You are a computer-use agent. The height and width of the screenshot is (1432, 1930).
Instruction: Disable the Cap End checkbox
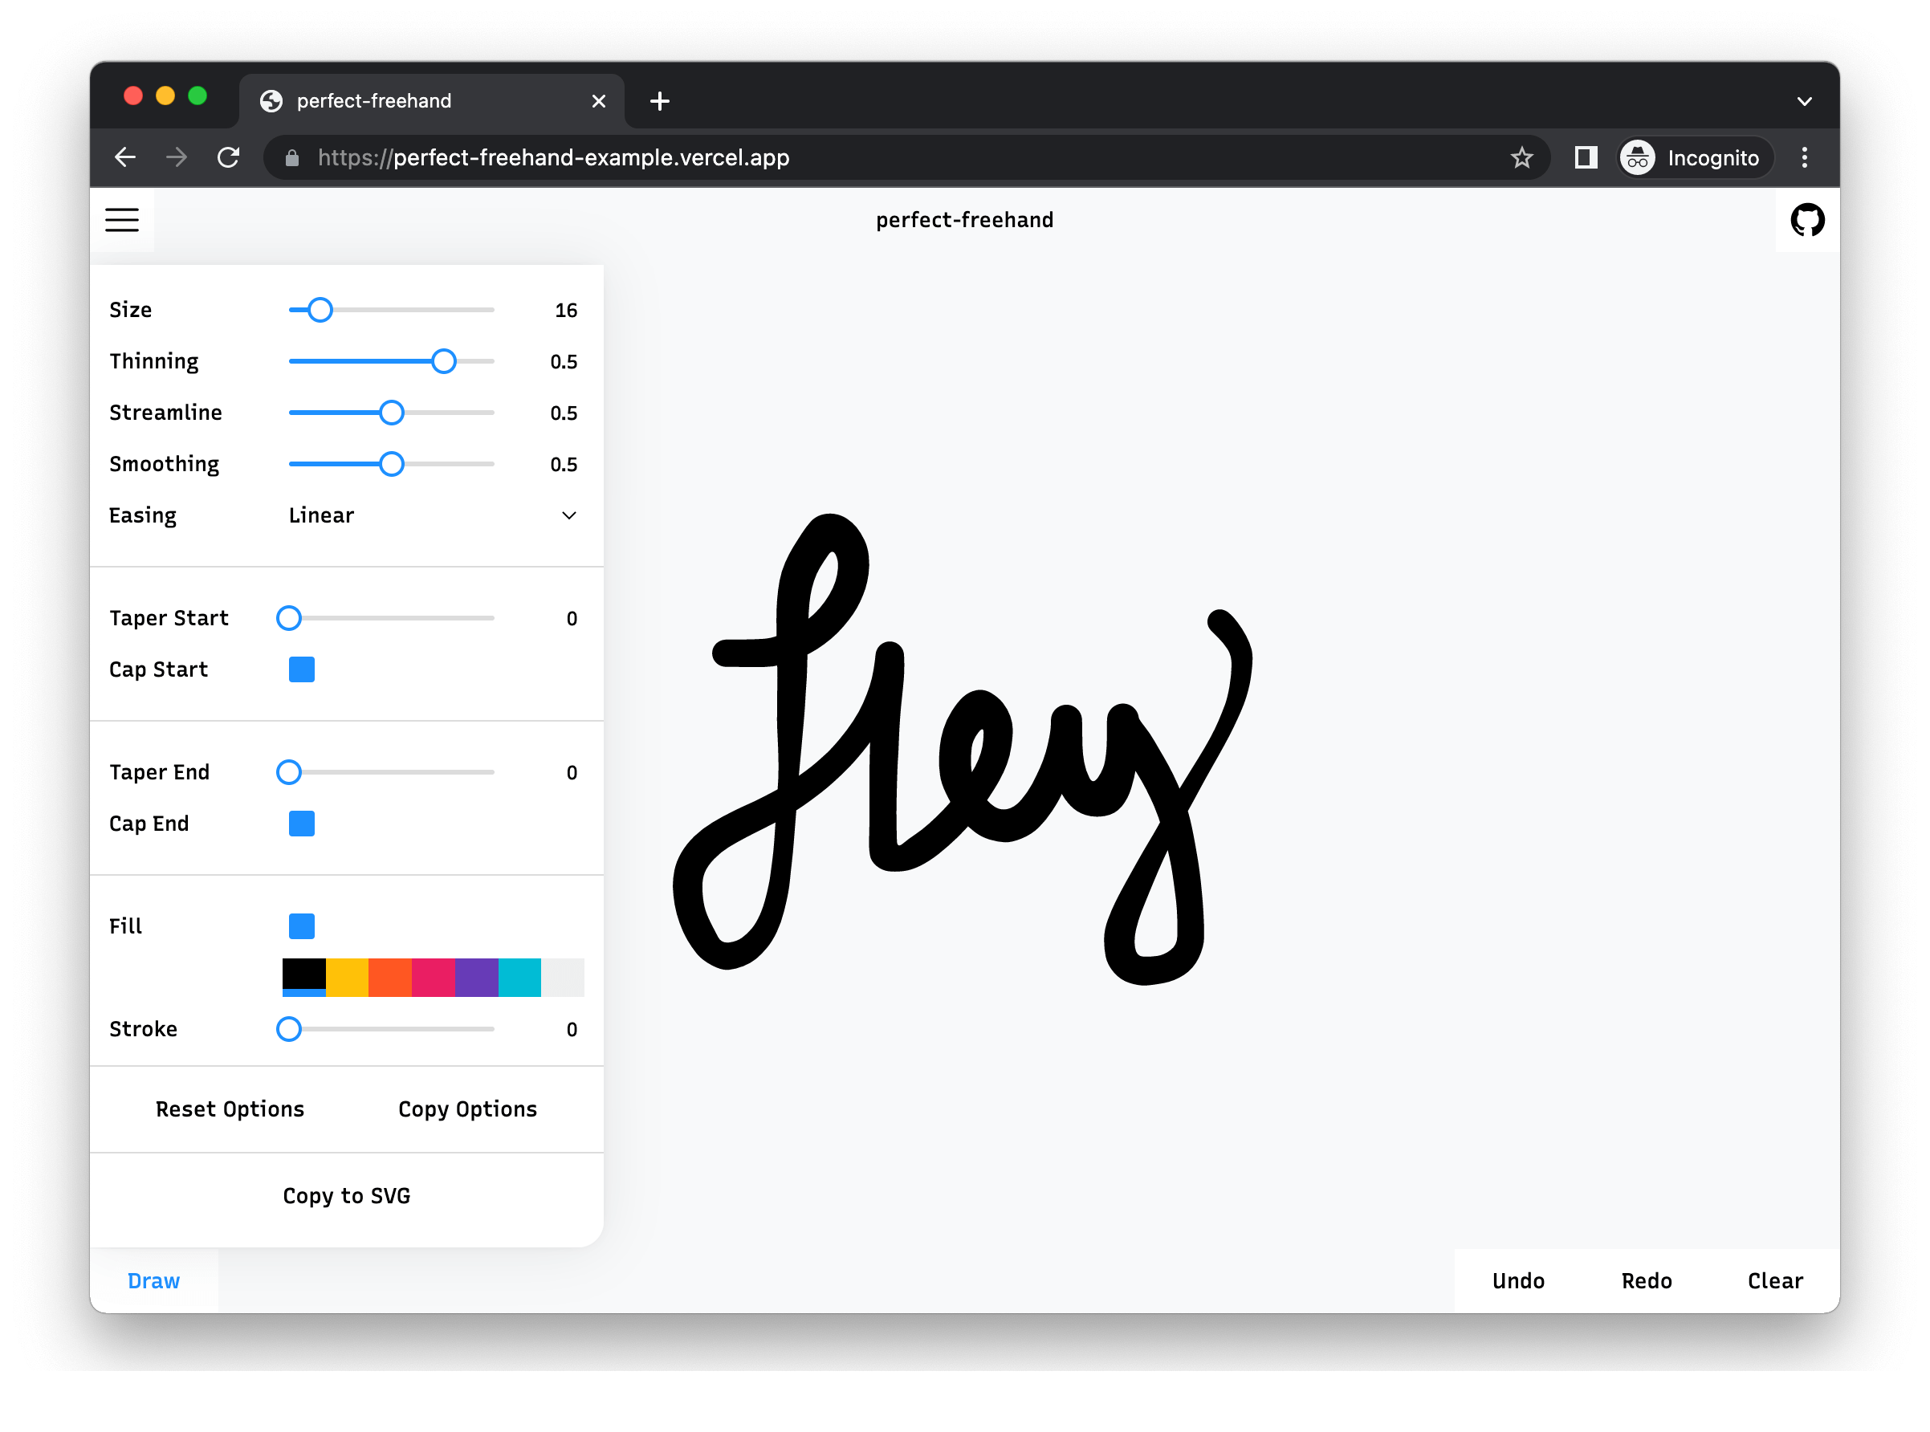(x=302, y=824)
